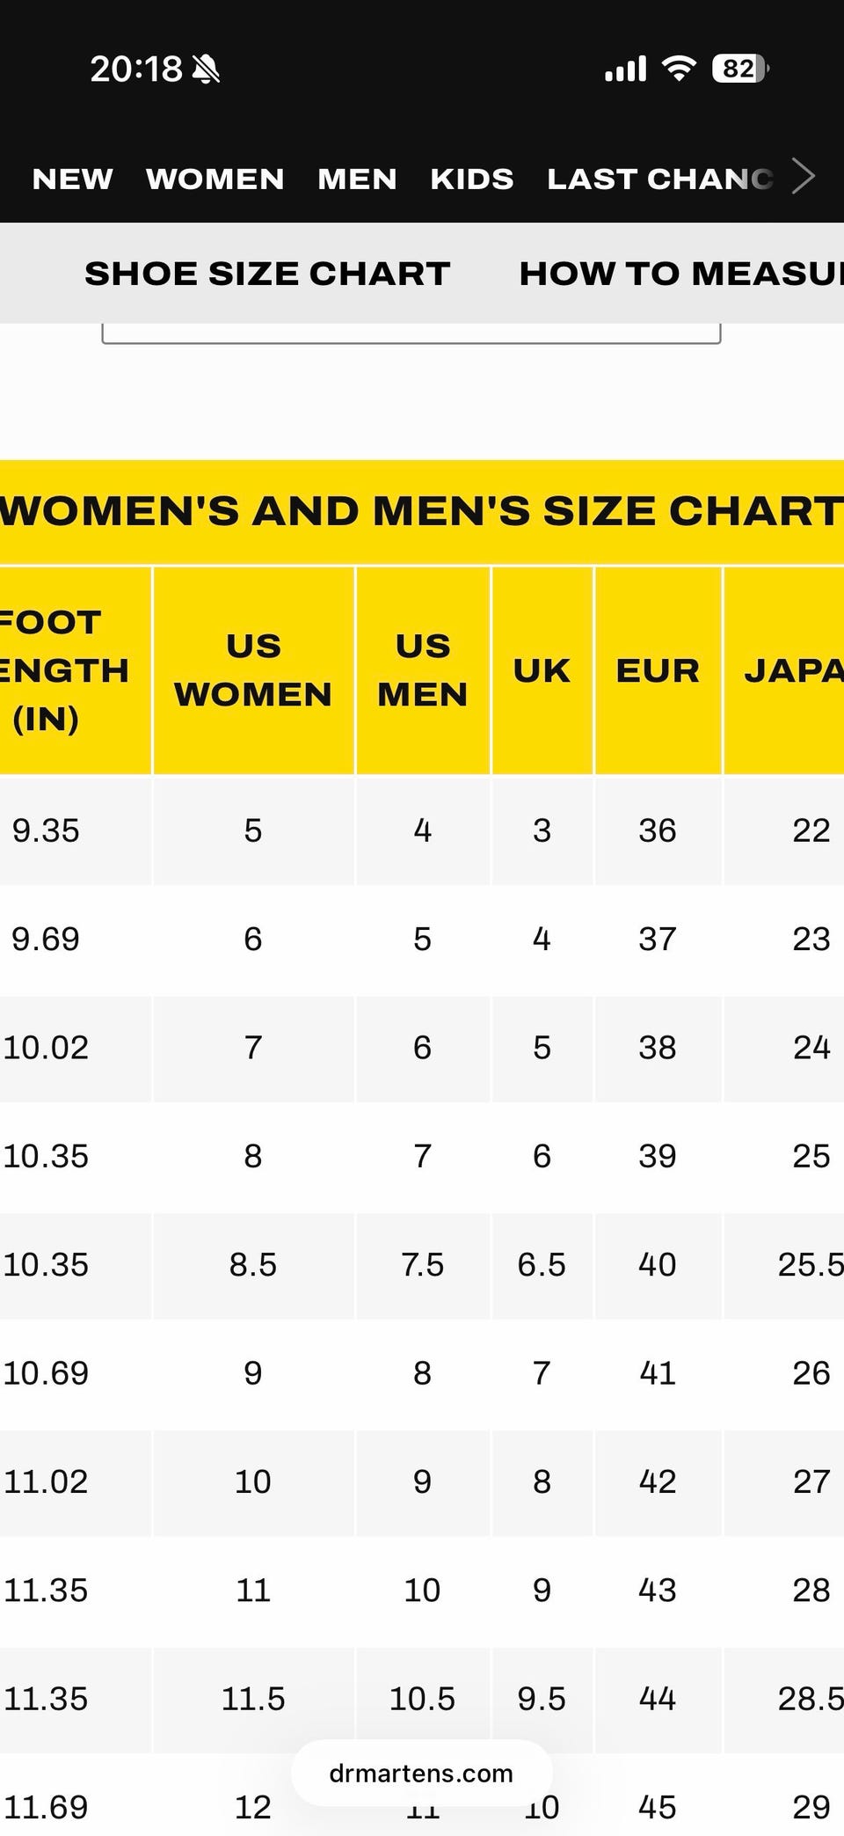844x1836 pixels.
Task: Open the KIDS menu item
Action: pyautogui.click(x=472, y=179)
